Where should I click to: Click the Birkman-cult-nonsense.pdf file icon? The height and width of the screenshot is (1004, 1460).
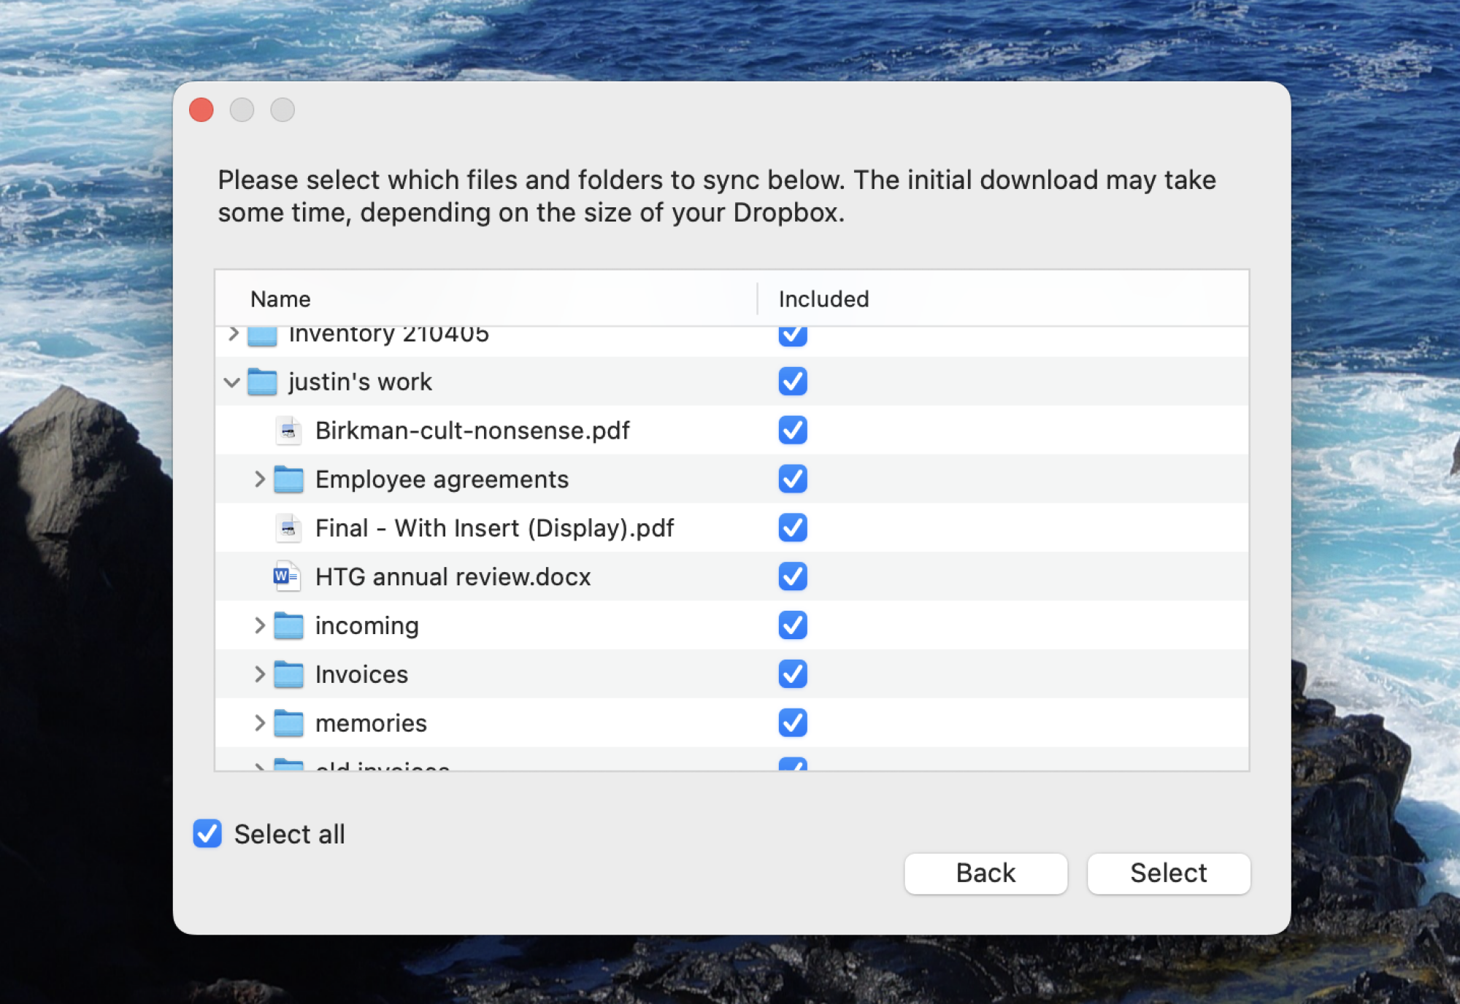point(288,430)
